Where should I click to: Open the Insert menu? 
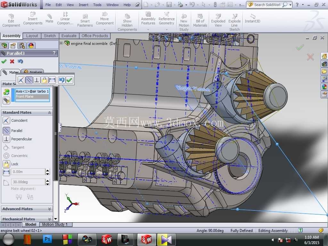pos(84,4)
